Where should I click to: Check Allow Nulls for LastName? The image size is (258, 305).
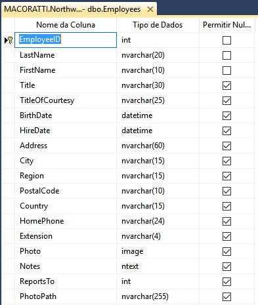(x=226, y=55)
